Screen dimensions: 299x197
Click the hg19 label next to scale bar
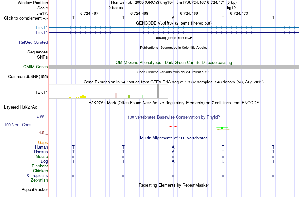(231, 8)
